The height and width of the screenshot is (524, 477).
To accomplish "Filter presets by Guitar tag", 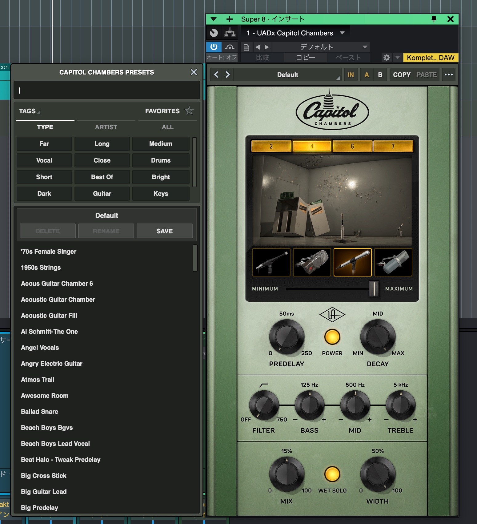I will pos(102,194).
